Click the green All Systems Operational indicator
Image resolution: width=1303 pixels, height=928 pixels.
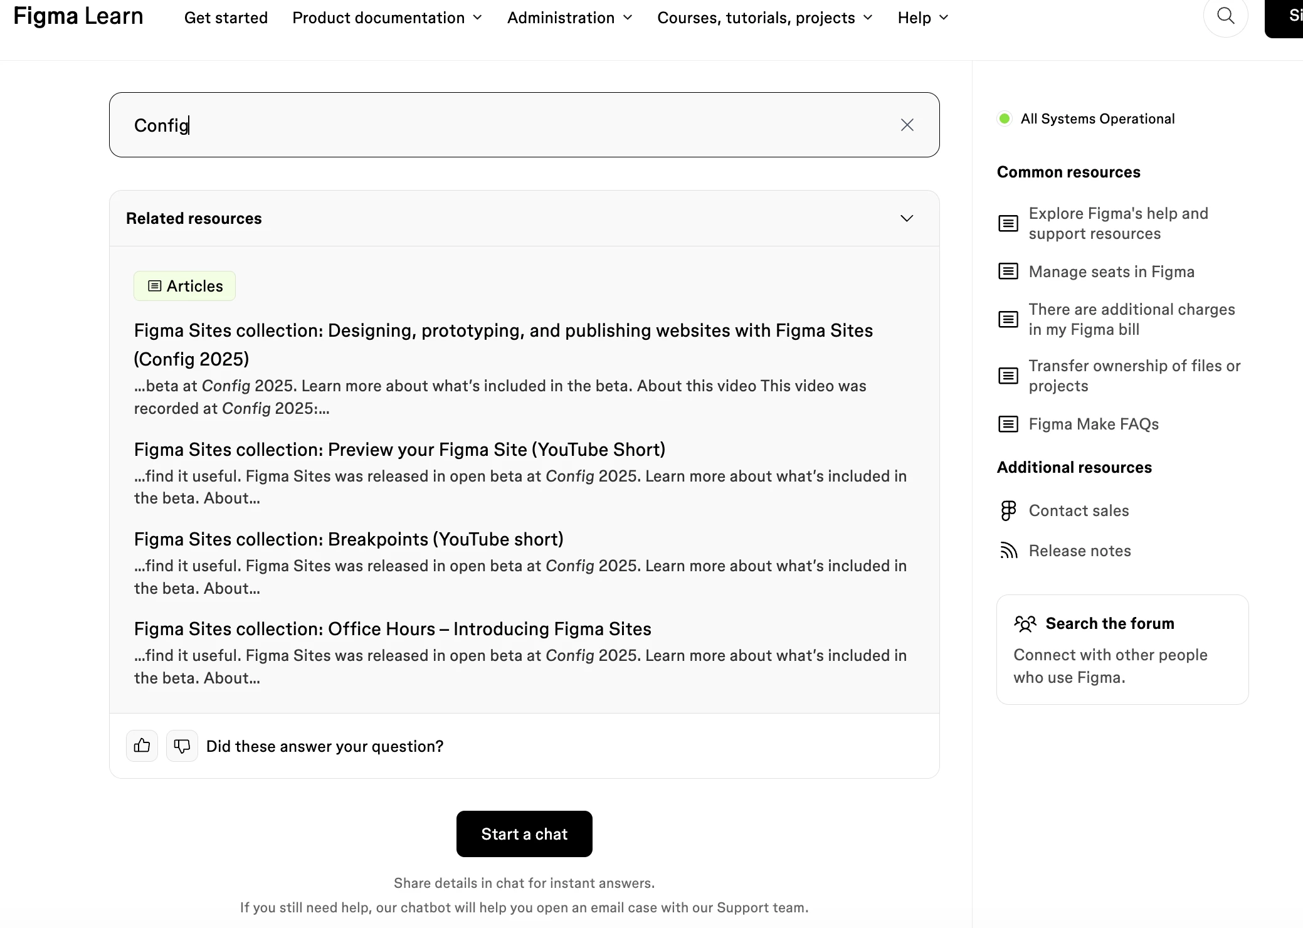click(1005, 119)
